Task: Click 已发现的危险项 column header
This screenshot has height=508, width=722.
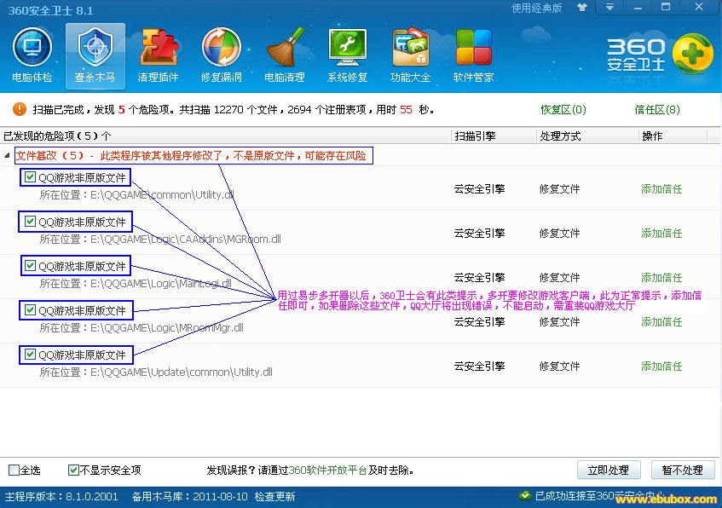Action: [226, 136]
